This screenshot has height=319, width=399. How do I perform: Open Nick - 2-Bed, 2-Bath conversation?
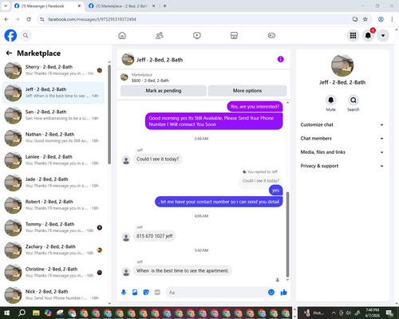[53, 295]
